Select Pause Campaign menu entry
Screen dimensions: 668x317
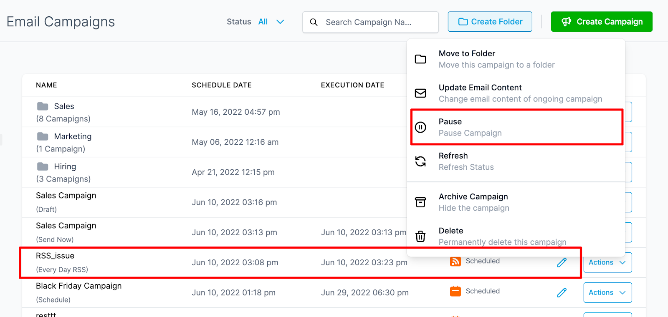tap(517, 127)
